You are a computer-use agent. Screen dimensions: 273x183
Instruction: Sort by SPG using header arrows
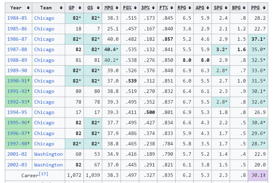(226, 8)
